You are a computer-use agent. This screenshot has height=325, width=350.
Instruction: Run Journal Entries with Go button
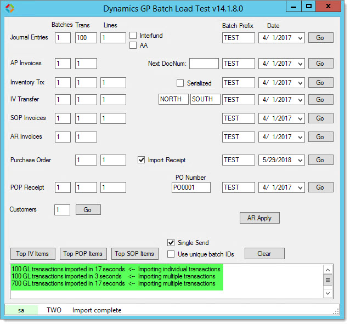point(321,38)
